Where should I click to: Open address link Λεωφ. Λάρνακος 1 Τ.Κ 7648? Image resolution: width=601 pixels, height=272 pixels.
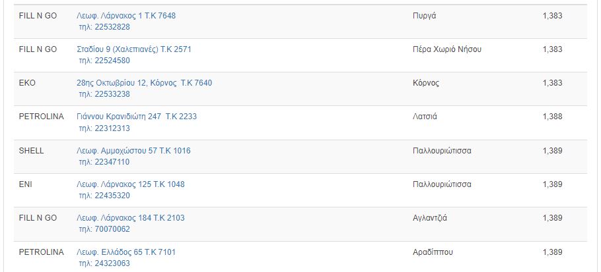point(126,16)
